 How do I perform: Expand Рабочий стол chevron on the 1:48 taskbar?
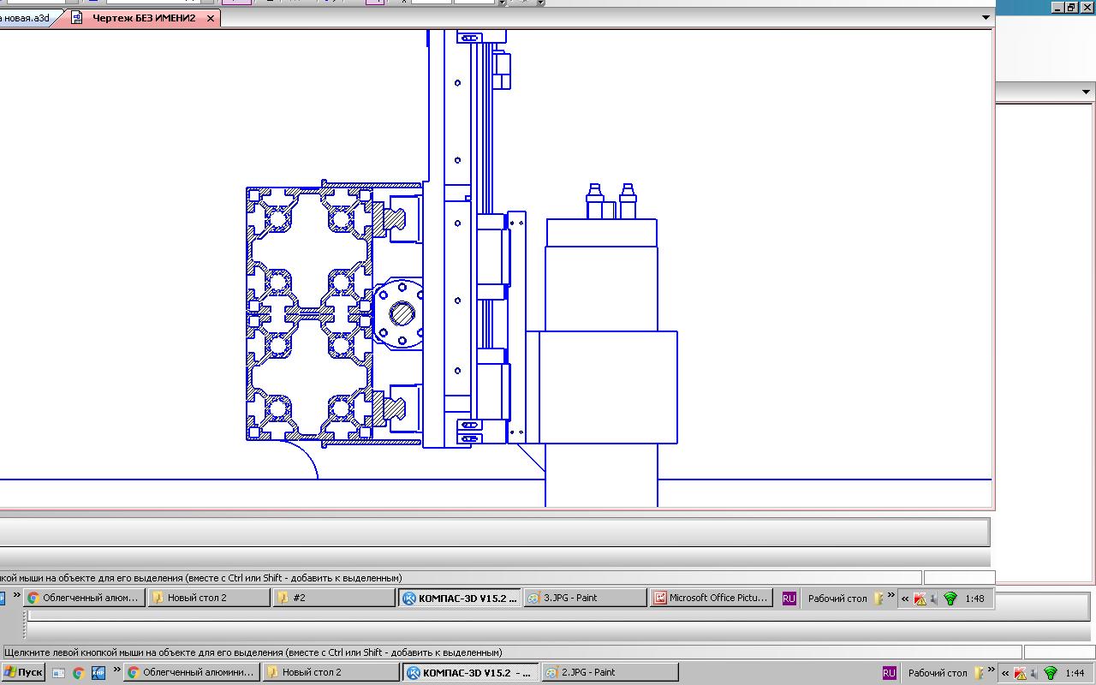point(890,595)
